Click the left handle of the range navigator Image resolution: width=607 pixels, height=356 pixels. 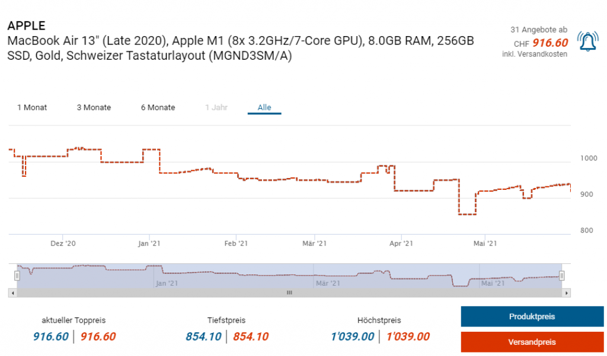[x=17, y=276]
